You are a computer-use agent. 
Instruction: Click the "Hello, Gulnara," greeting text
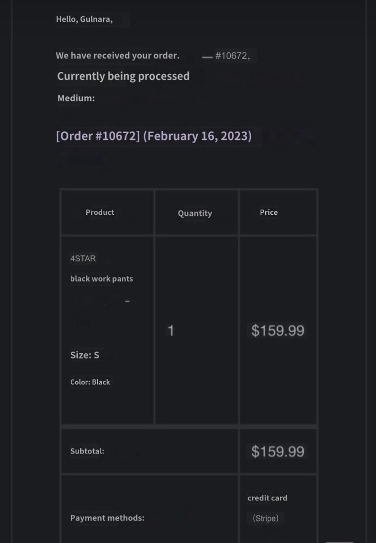pyautogui.click(x=84, y=19)
